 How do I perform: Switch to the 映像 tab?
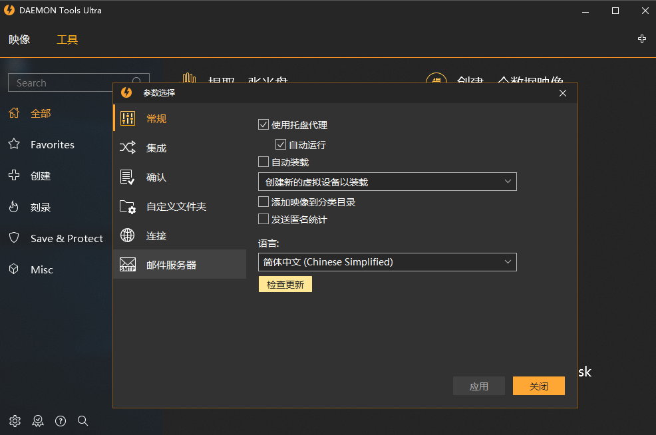[19, 39]
